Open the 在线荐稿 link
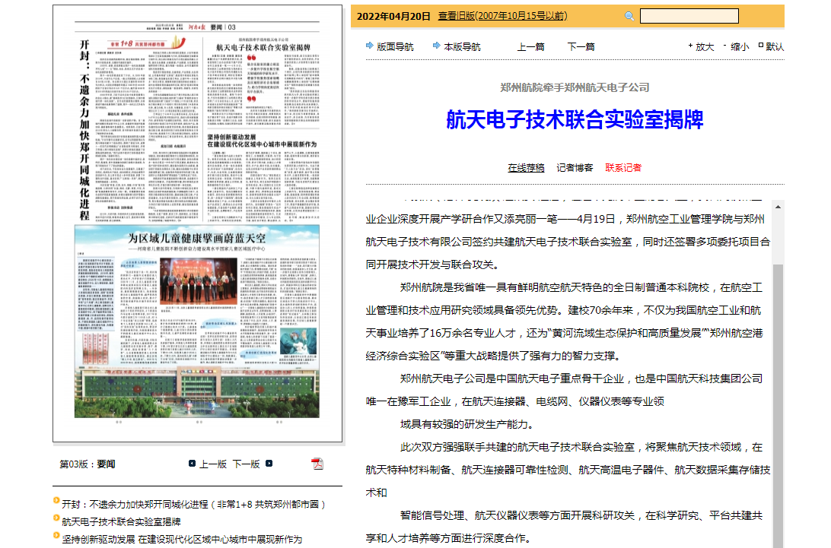 tap(526, 168)
